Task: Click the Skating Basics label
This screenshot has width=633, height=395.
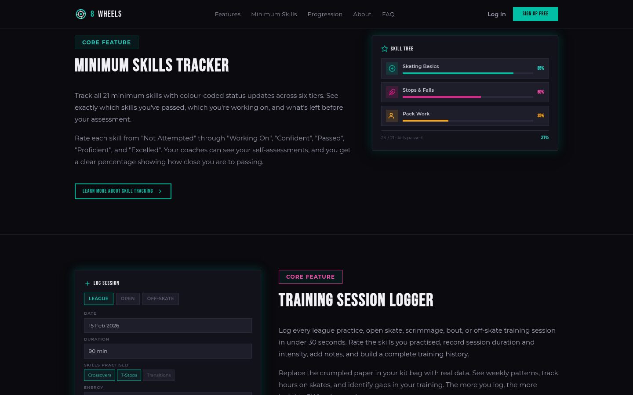Action: (x=421, y=66)
